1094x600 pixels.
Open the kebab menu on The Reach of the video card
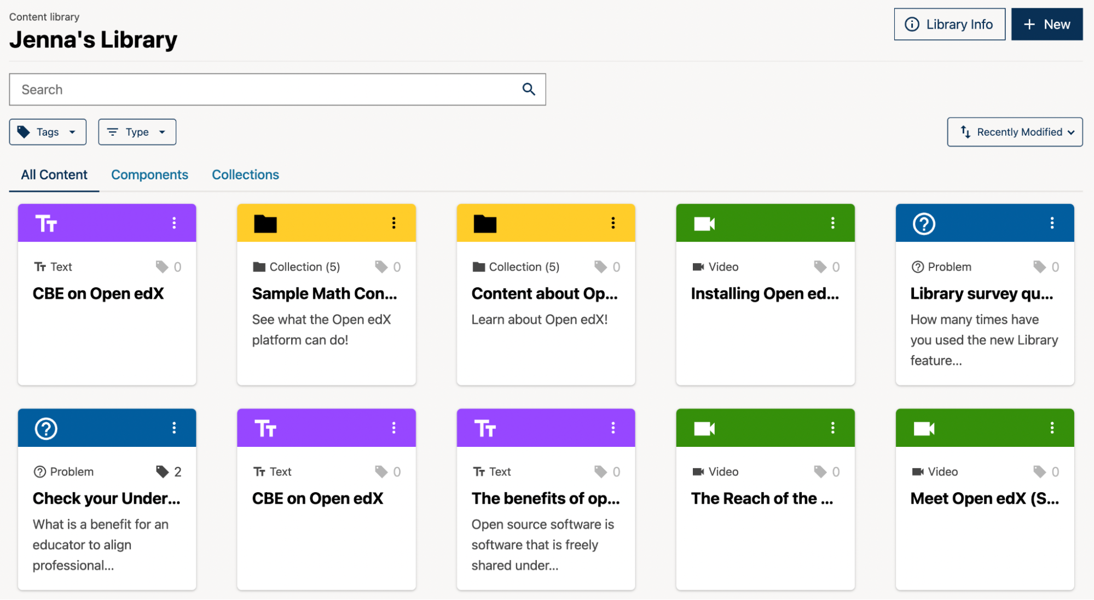click(x=833, y=428)
